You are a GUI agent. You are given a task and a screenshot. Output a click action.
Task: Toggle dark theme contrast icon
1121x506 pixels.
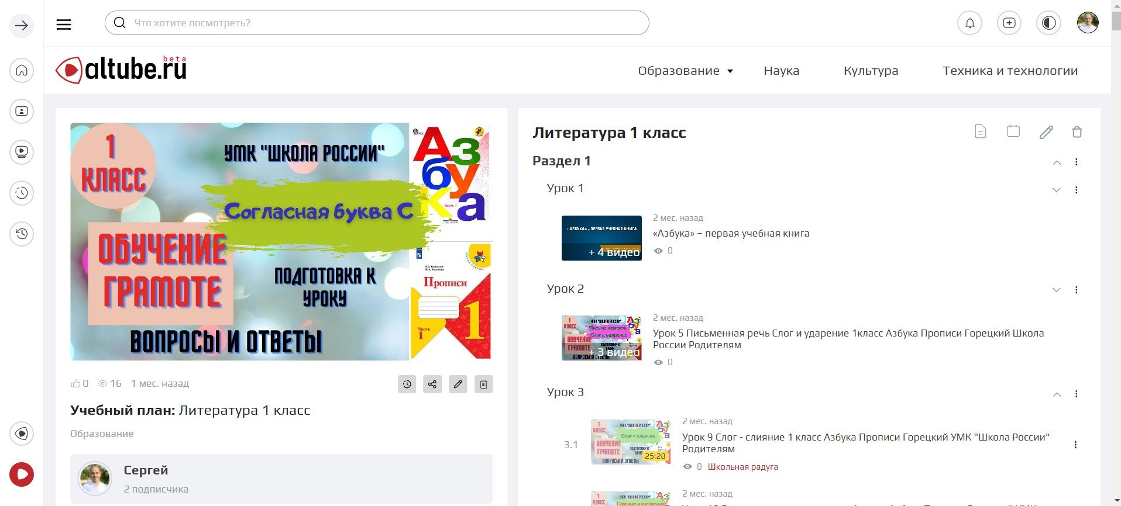coord(1048,23)
